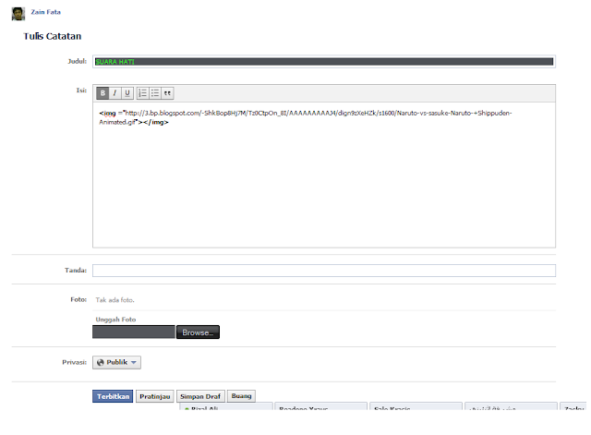
Task: Toggle Italic formatting button
Action: pyautogui.click(x=115, y=93)
